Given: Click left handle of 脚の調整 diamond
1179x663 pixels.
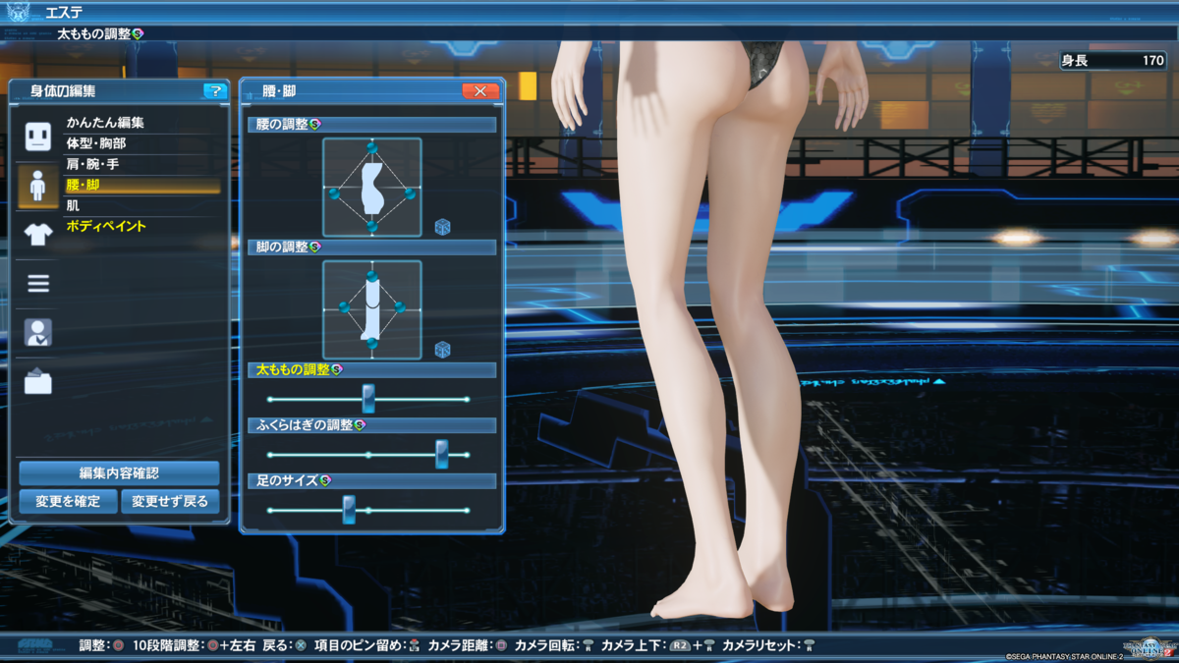Looking at the screenshot, I should 344,307.
